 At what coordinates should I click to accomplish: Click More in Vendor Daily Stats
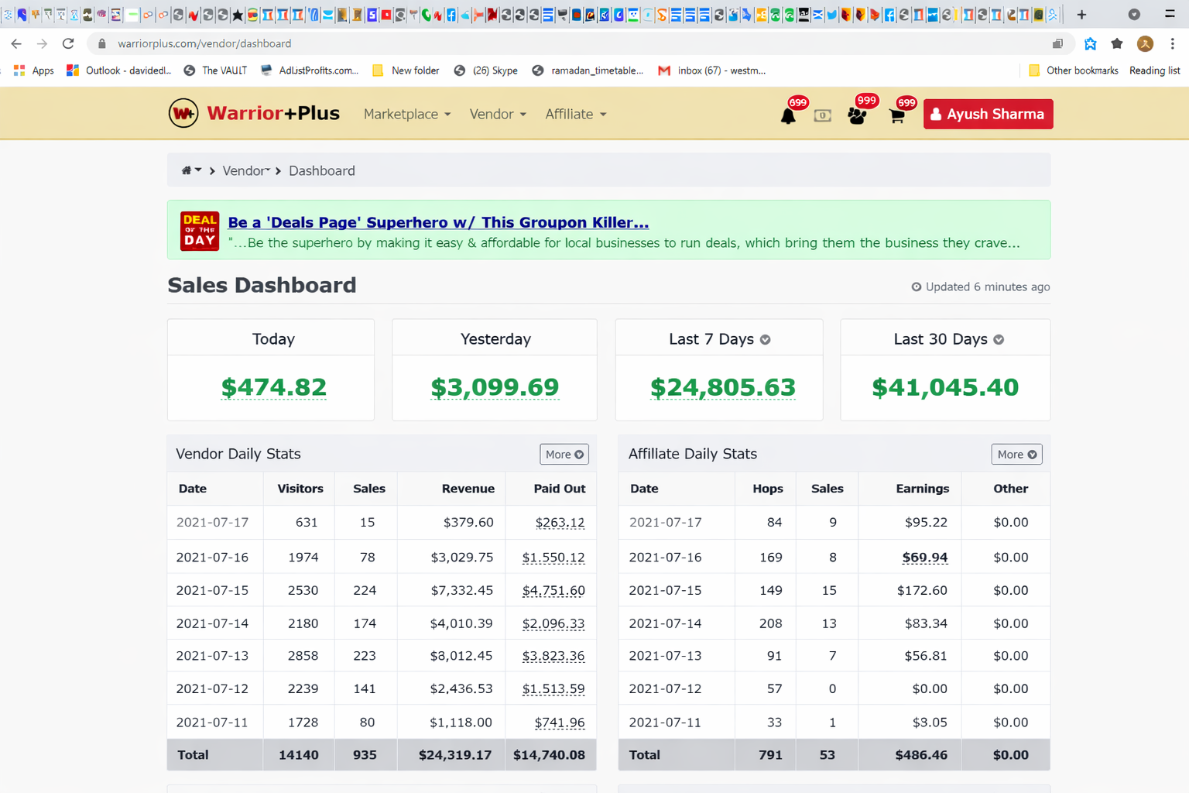564,454
